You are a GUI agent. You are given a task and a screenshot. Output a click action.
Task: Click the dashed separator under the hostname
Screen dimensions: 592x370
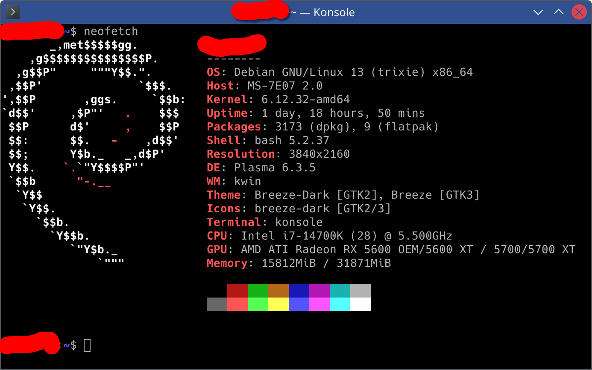click(234, 59)
